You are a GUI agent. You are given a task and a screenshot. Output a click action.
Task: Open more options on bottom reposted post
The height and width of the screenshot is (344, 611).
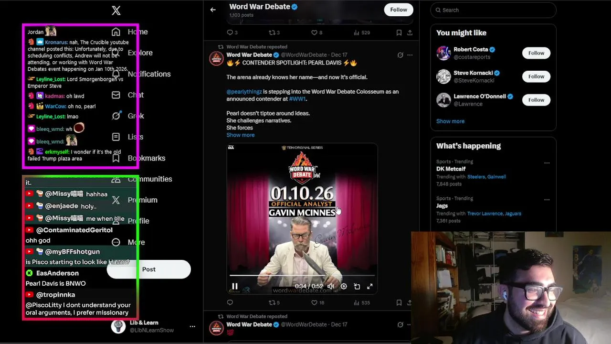[x=410, y=324]
